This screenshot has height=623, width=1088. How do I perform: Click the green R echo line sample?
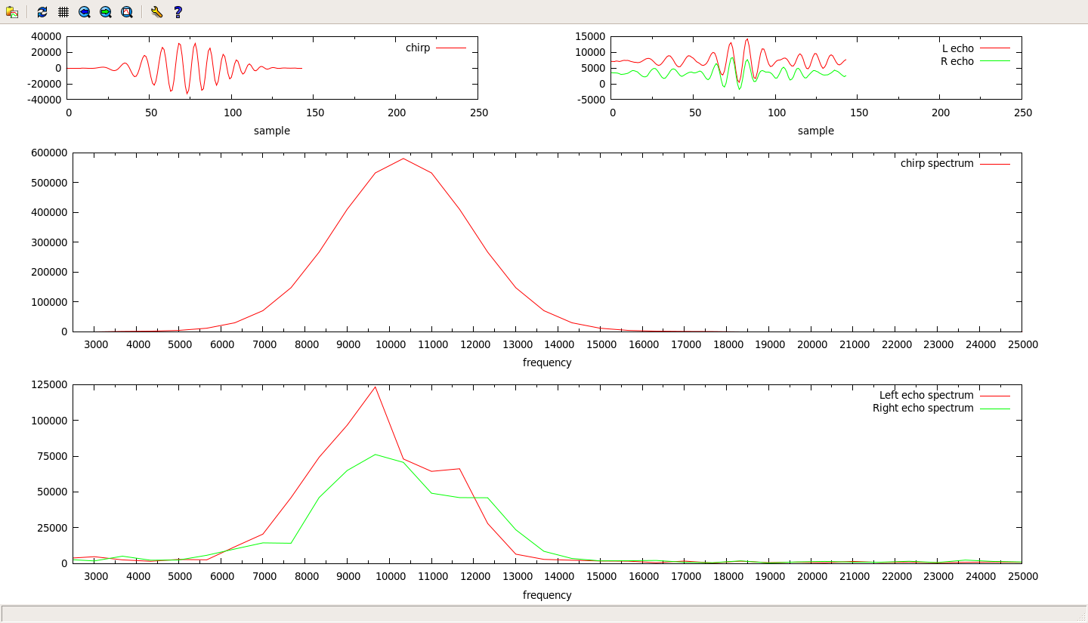[994, 61]
